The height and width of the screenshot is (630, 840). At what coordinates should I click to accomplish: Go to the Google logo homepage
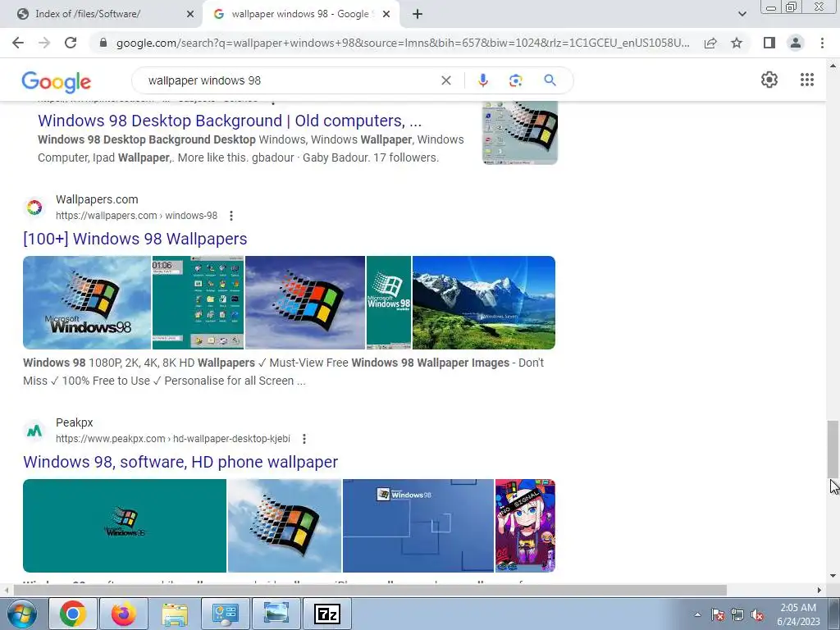pyautogui.click(x=57, y=81)
